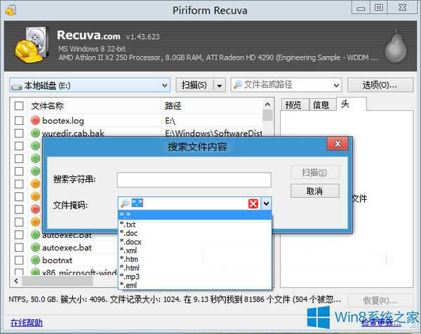Choose *.docx from the mask list

(x=195, y=241)
